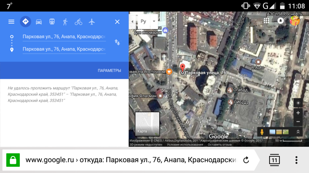Screen dimensions: 309x173
Task: Expand the imagery panel chevrons
Action: coord(298,132)
